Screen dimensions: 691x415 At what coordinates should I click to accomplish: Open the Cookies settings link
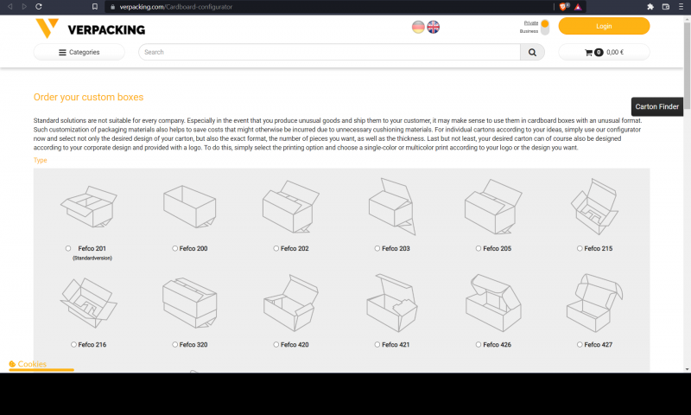click(x=28, y=364)
